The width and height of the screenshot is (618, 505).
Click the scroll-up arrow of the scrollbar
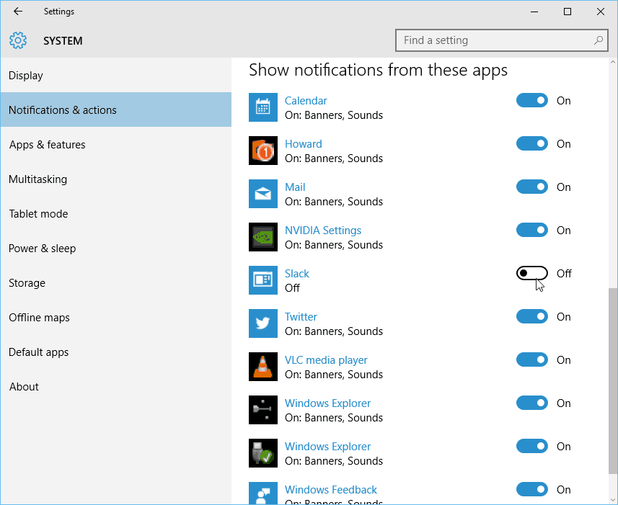click(x=612, y=62)
